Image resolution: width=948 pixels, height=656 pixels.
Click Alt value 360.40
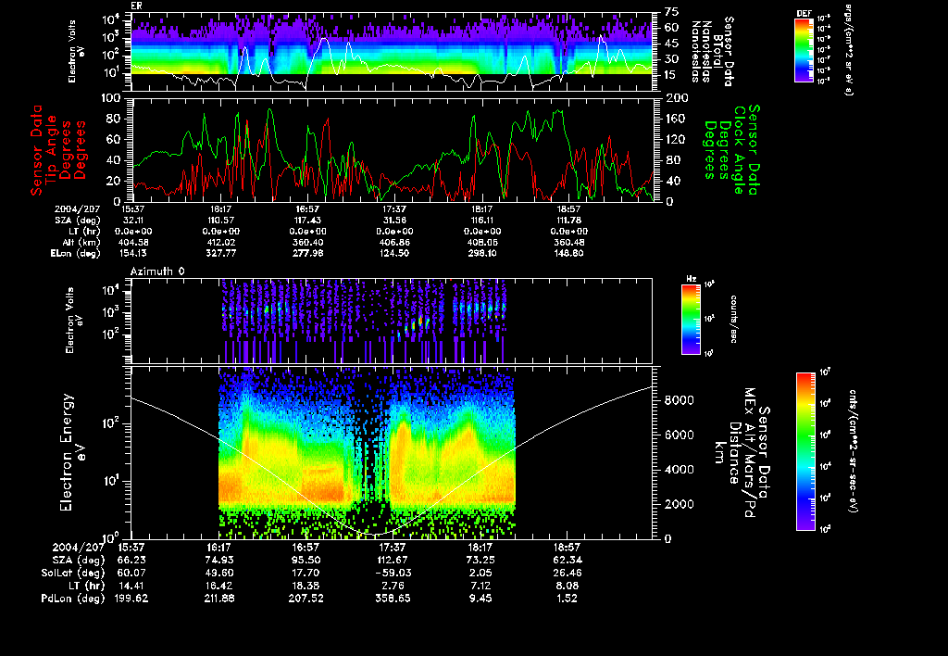click(x=307, y=243)
